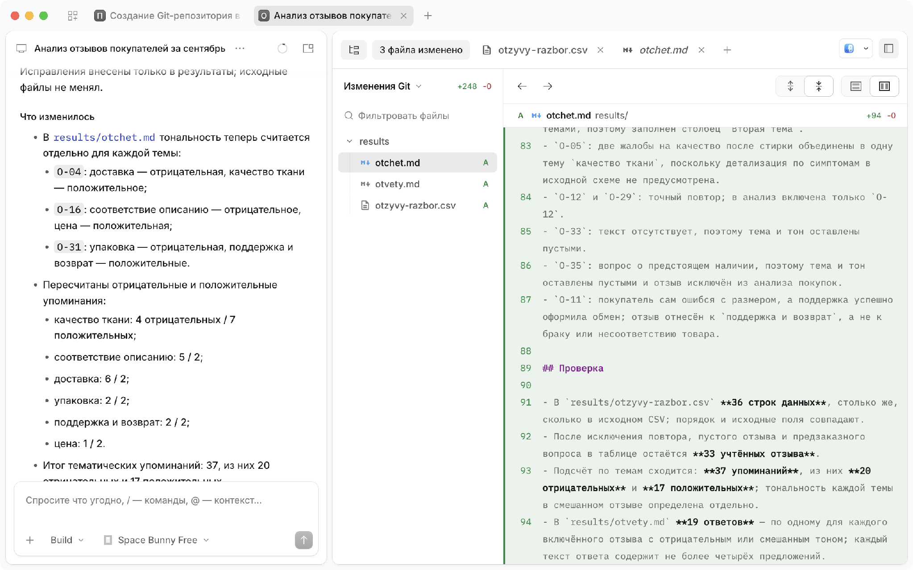Go to next change arrow
913x570 pixels.
548,86
